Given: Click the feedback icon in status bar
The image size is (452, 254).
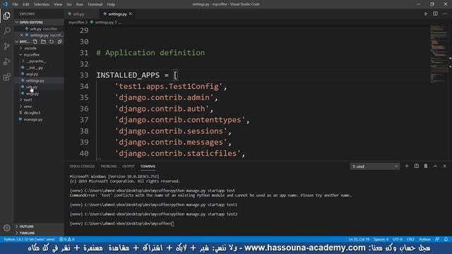Looking at the screenshot, I should pos(437,239).
